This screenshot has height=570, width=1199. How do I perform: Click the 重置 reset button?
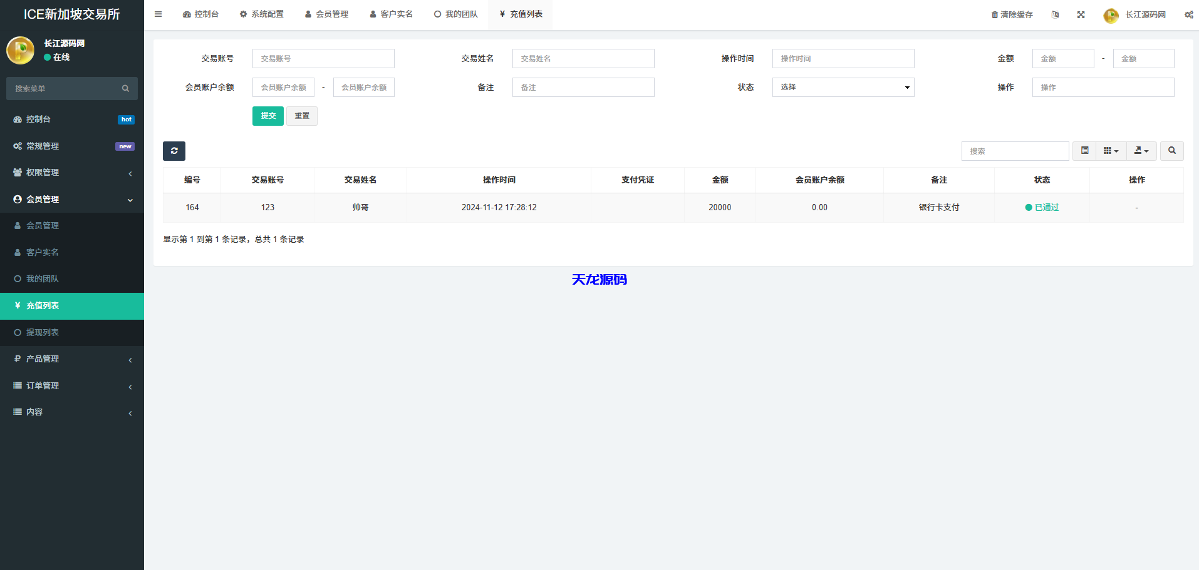(x=301, y=116)
